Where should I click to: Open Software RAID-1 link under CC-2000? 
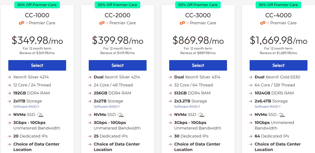[x=107, y=107]
